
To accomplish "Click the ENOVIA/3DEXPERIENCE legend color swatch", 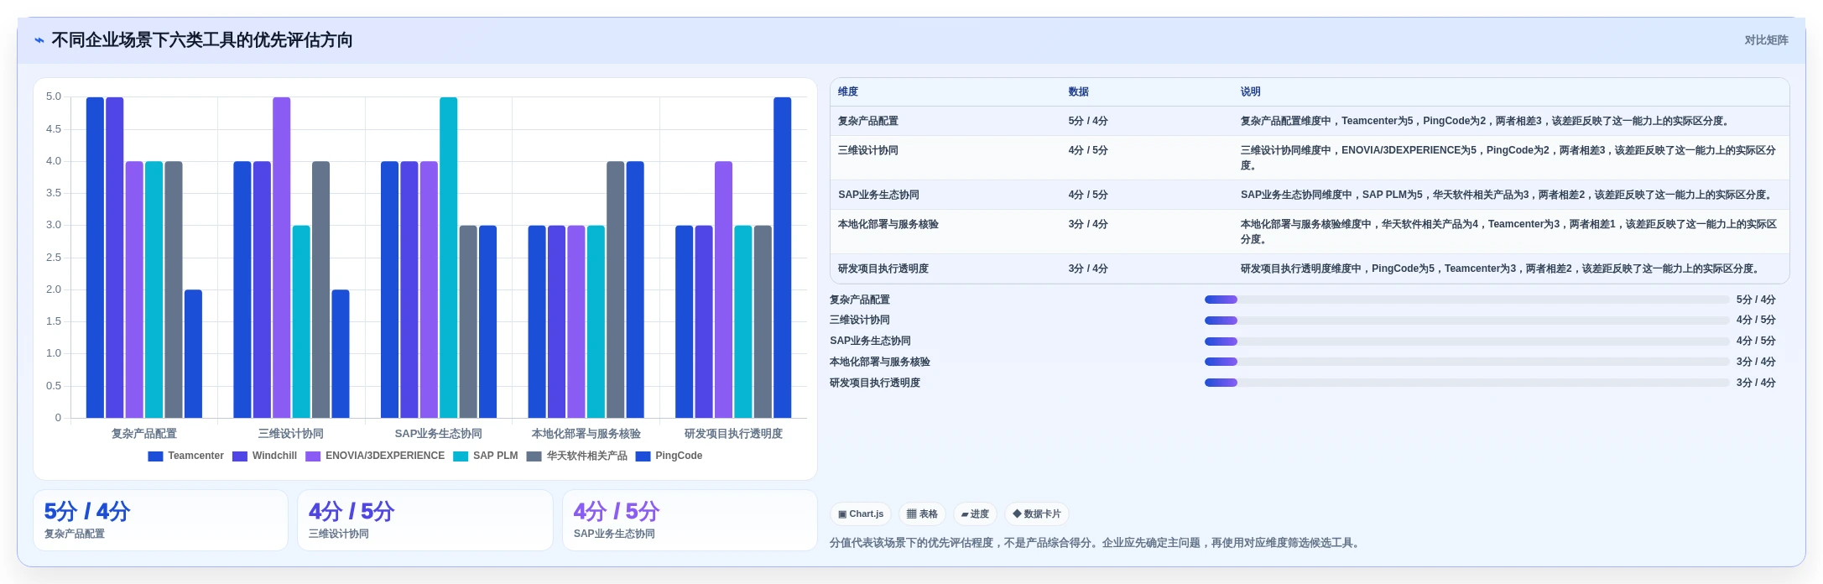I will 313,456.
